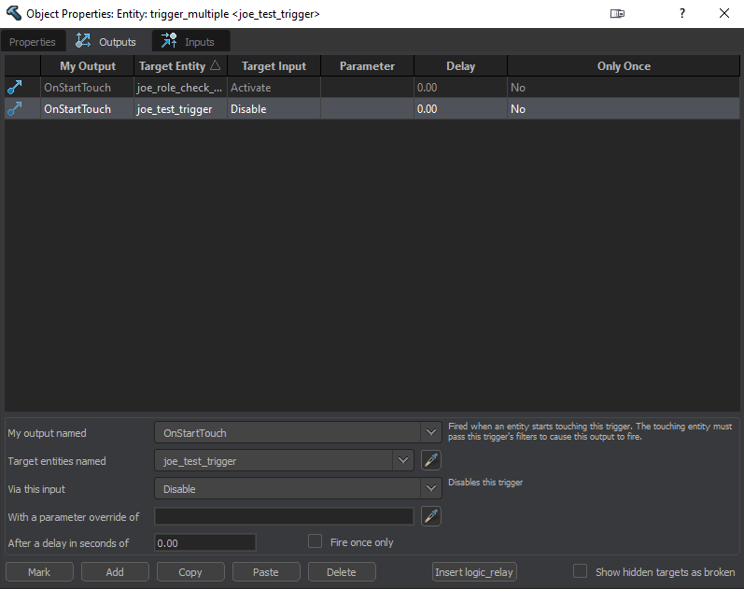The height and width of the screenshot is (589, 744).
Task: Enable the Fire once only checkbox
Action: tap(315, 541)
